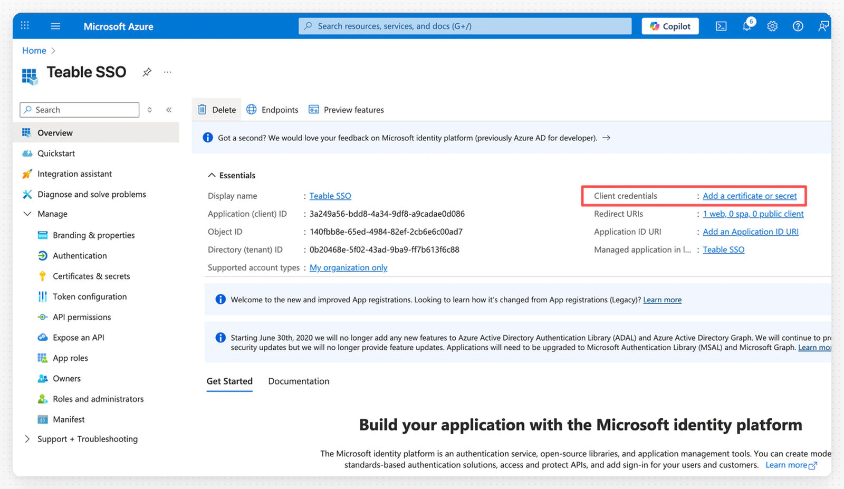Click the Quickstart cloud icon
844x489 pixels.
[27, 154]
